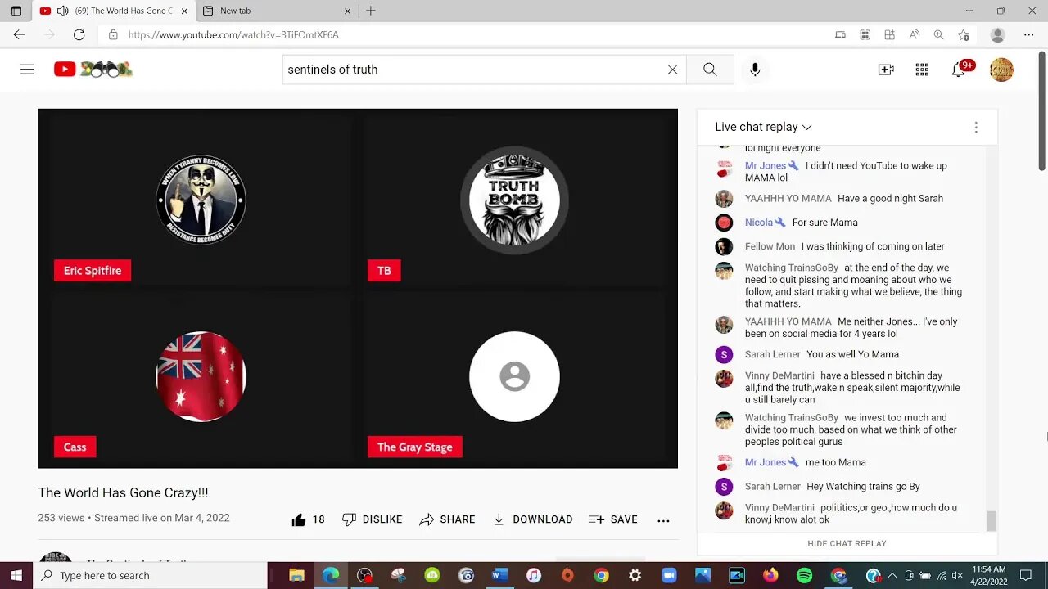The image size is (1048, 589).
Task: Click the address bar URL field
Action: click(467, 34)
